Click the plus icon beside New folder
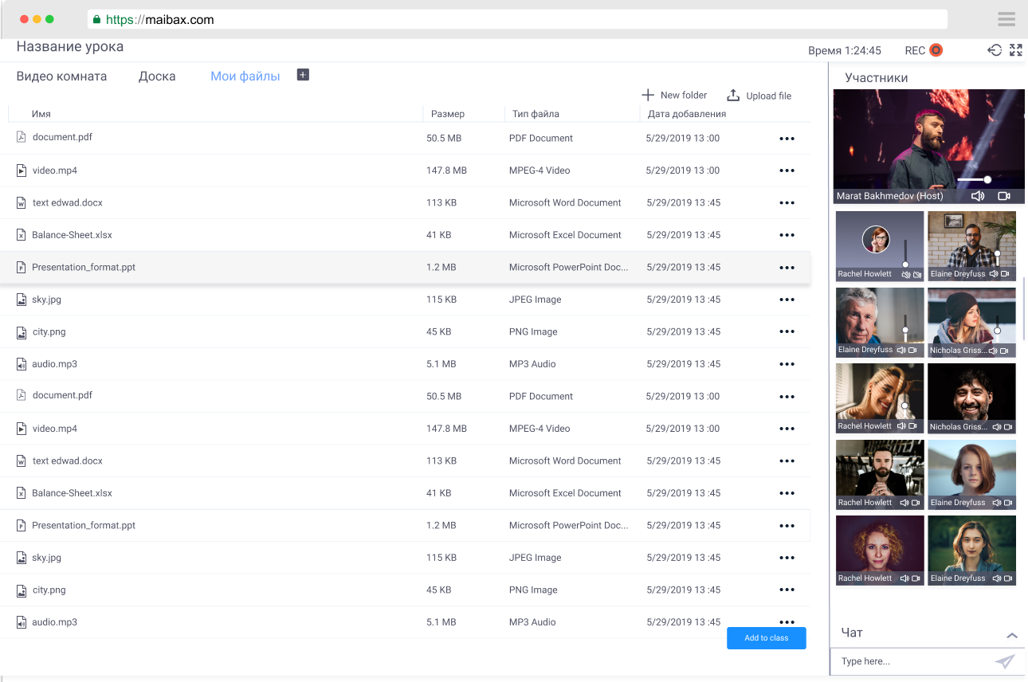The image size is (1028, 682). pyautogui.click(x=648, y=95)
